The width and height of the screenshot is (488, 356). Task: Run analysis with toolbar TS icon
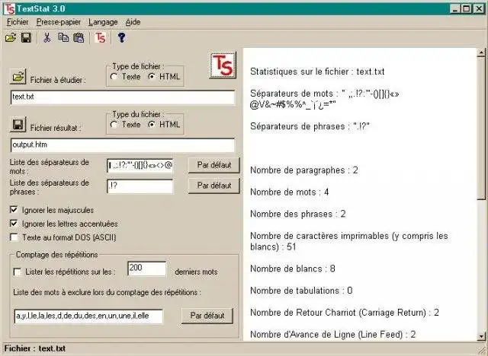coord(100,38)
